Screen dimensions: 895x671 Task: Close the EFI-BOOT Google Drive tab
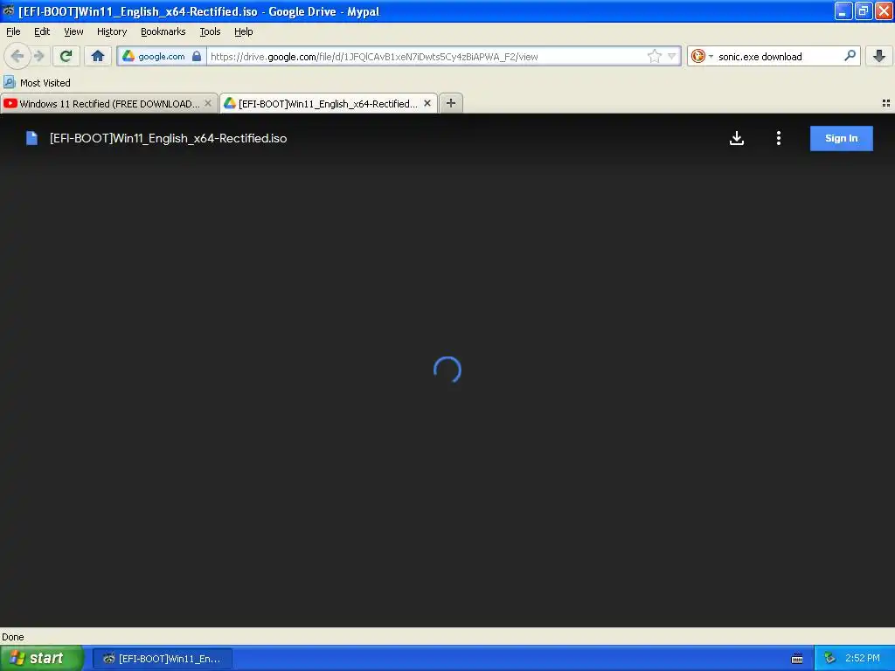click(427, 103)
